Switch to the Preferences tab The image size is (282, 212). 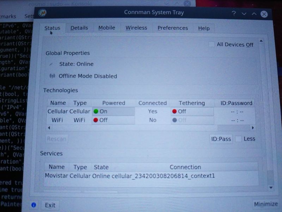tap(172, 28)
